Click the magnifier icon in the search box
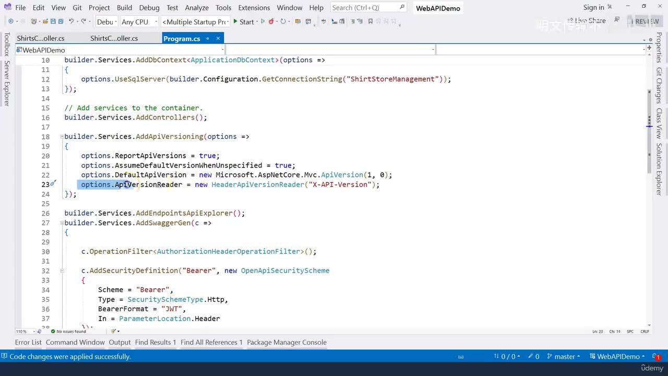 402,7
